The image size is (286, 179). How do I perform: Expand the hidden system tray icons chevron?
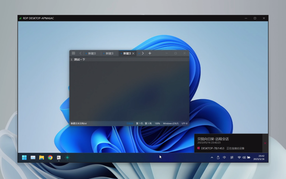(212, 158)
